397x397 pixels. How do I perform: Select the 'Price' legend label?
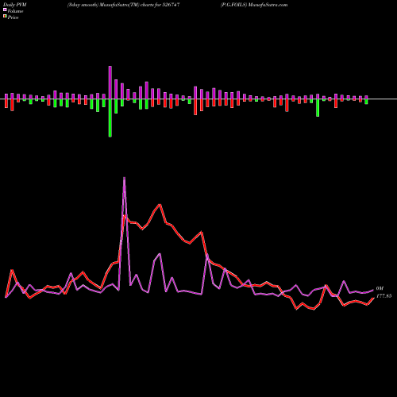13,17
